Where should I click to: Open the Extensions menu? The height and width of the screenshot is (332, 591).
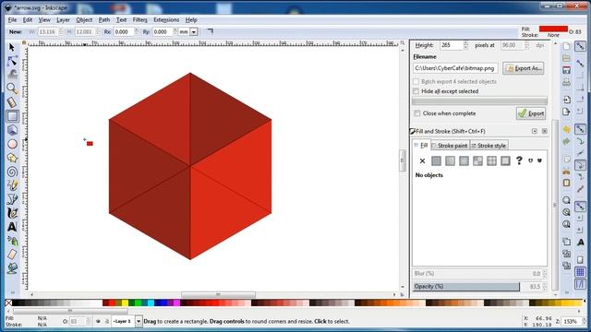click(166, 20)
